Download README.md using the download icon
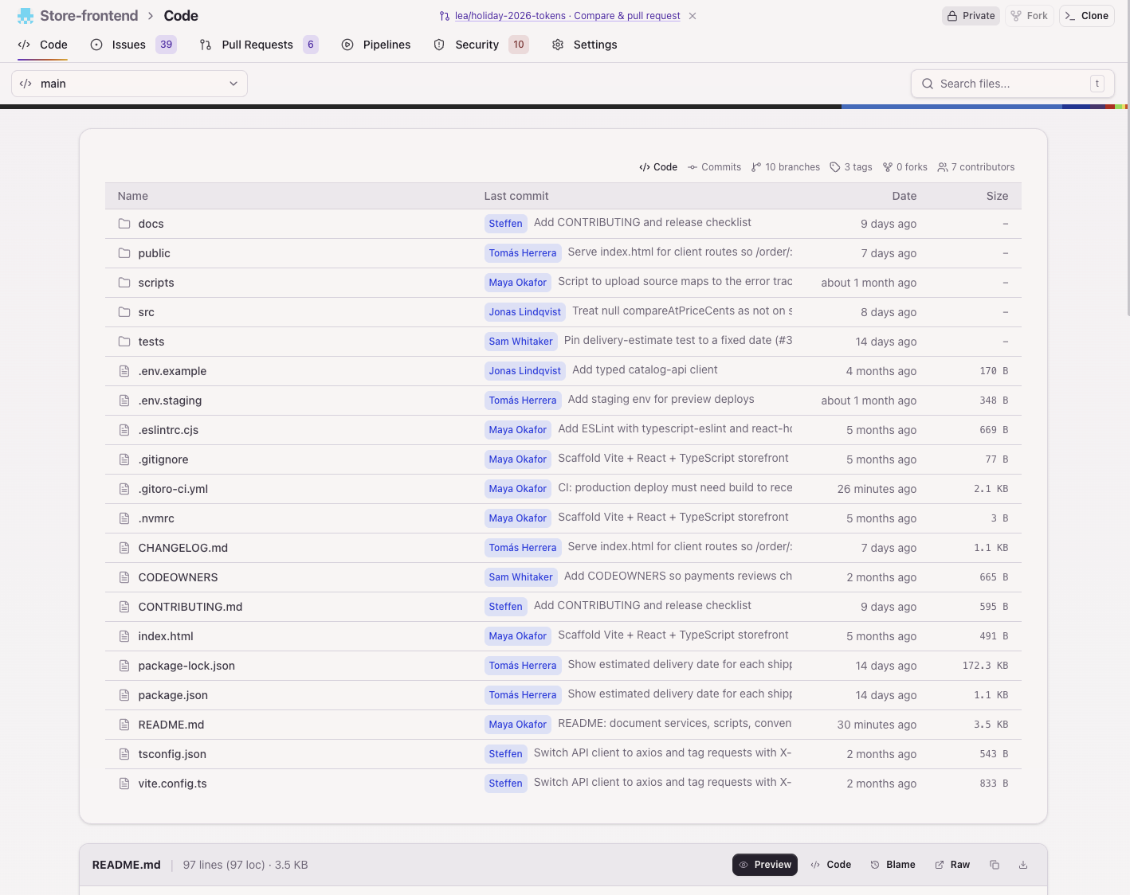This screenshot has height=895, width=1130. 1023,865
